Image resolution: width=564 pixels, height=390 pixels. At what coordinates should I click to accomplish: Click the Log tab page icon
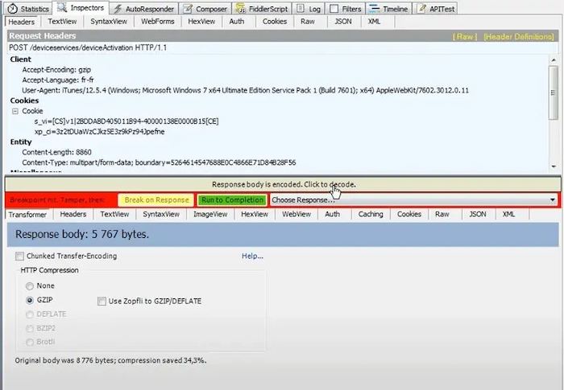pos(301,8)
